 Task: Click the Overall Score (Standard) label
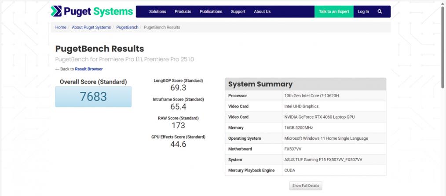click(x=93, y=82)
